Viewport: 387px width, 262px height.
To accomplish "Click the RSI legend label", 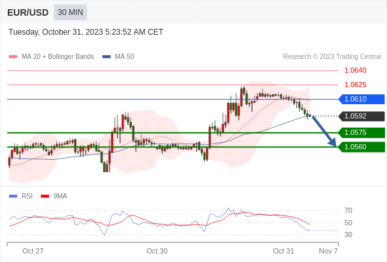I will [x=27, y=196].
